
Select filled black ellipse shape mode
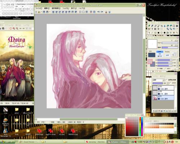pyautogui.click(x=165, y=33)
